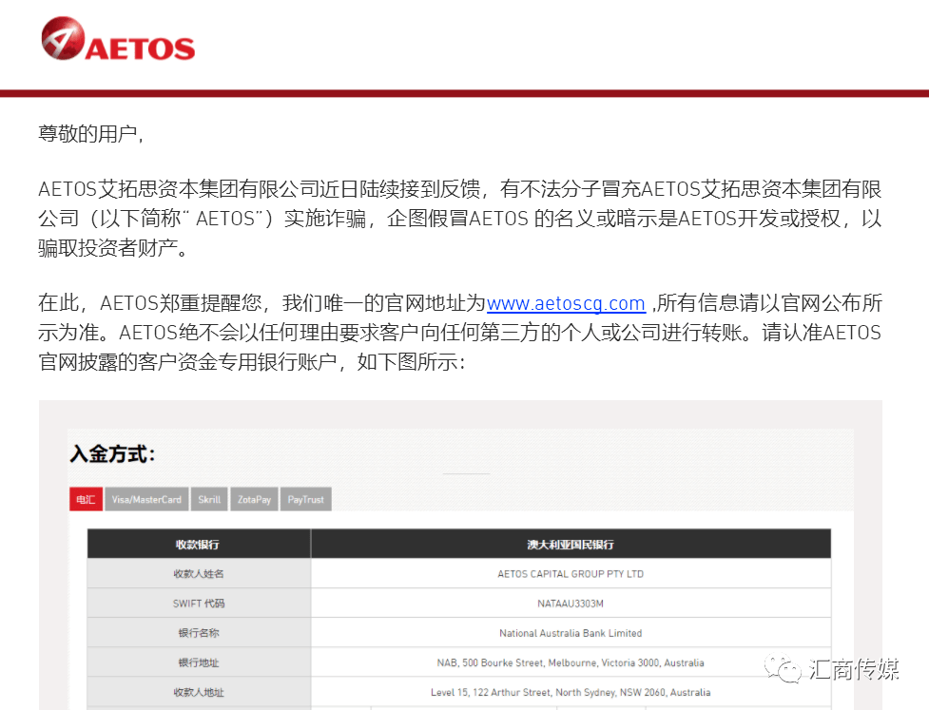This screenshot has height=710, width=929.
Task: Click the 澳大利亚国民银行 header cell
Action: 571,544
